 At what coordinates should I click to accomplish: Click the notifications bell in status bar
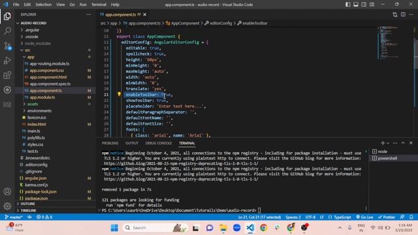[411, 217]
